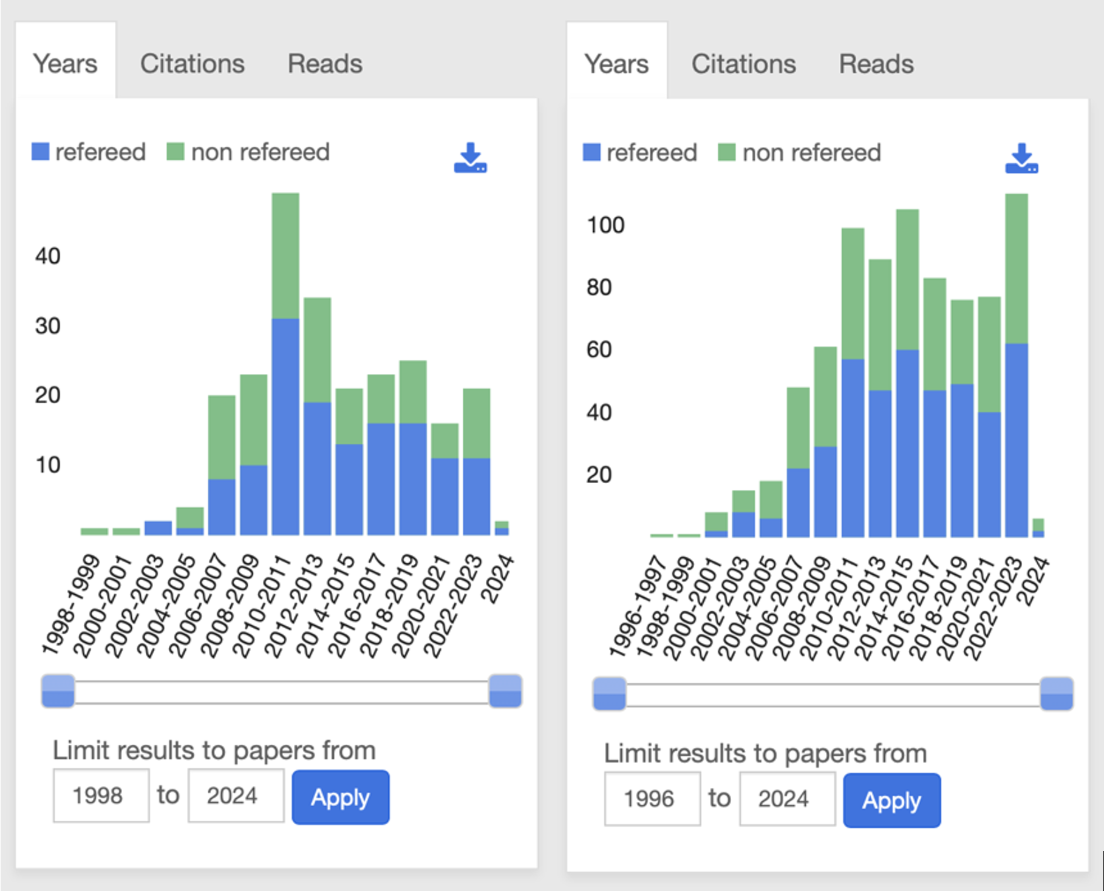Click left slider handle in right panel
Image resolution: width=1104 pixels, height=891 pixels.
tap(609, 694)
